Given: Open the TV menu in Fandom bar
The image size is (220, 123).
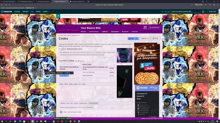Looking at the screenshot, I should point(32,12).
